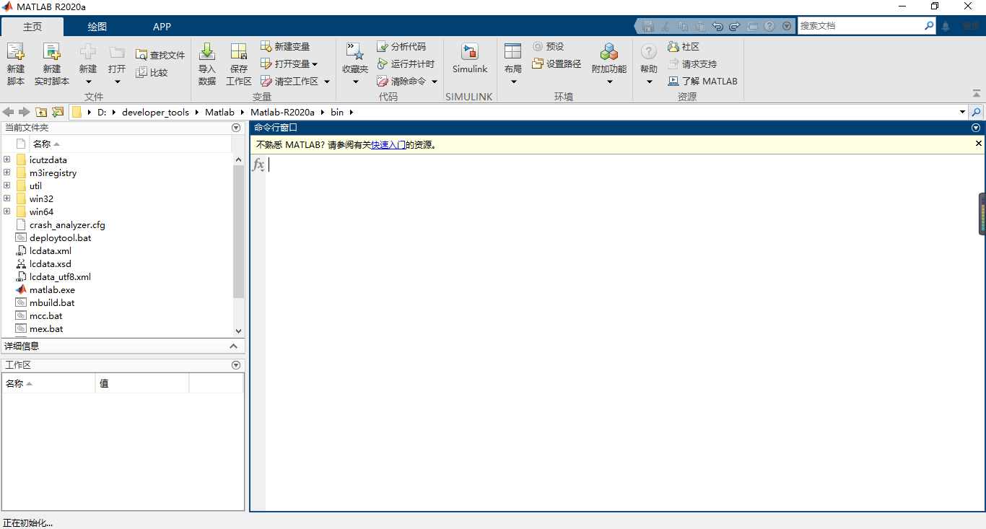Click the magnifier icon in 搜索文档 box
Screen dimensions: 986x529
coord(930,25)
